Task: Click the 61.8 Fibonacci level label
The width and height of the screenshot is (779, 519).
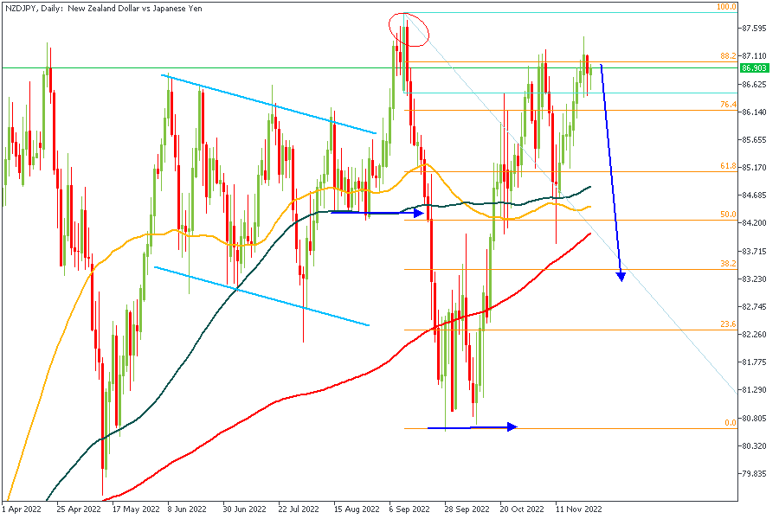Action: tap(728, 166)
